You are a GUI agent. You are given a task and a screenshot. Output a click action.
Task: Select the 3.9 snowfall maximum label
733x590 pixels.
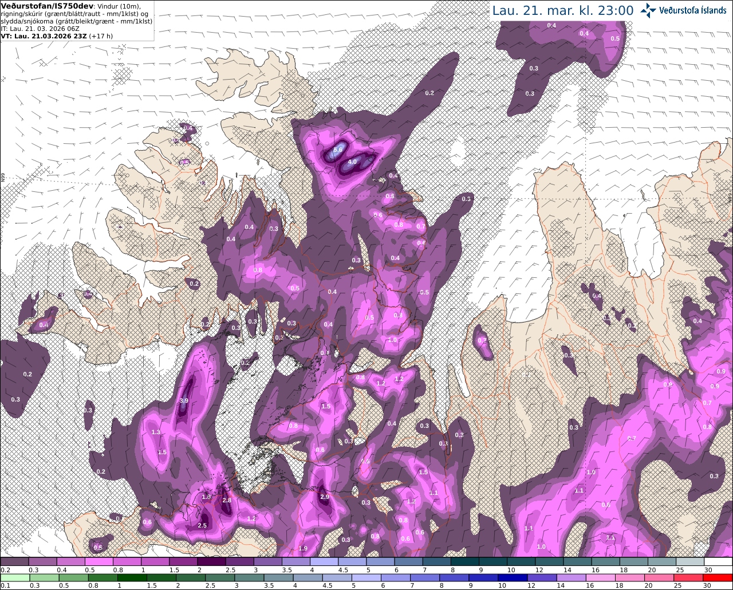[x=184, y=401]
